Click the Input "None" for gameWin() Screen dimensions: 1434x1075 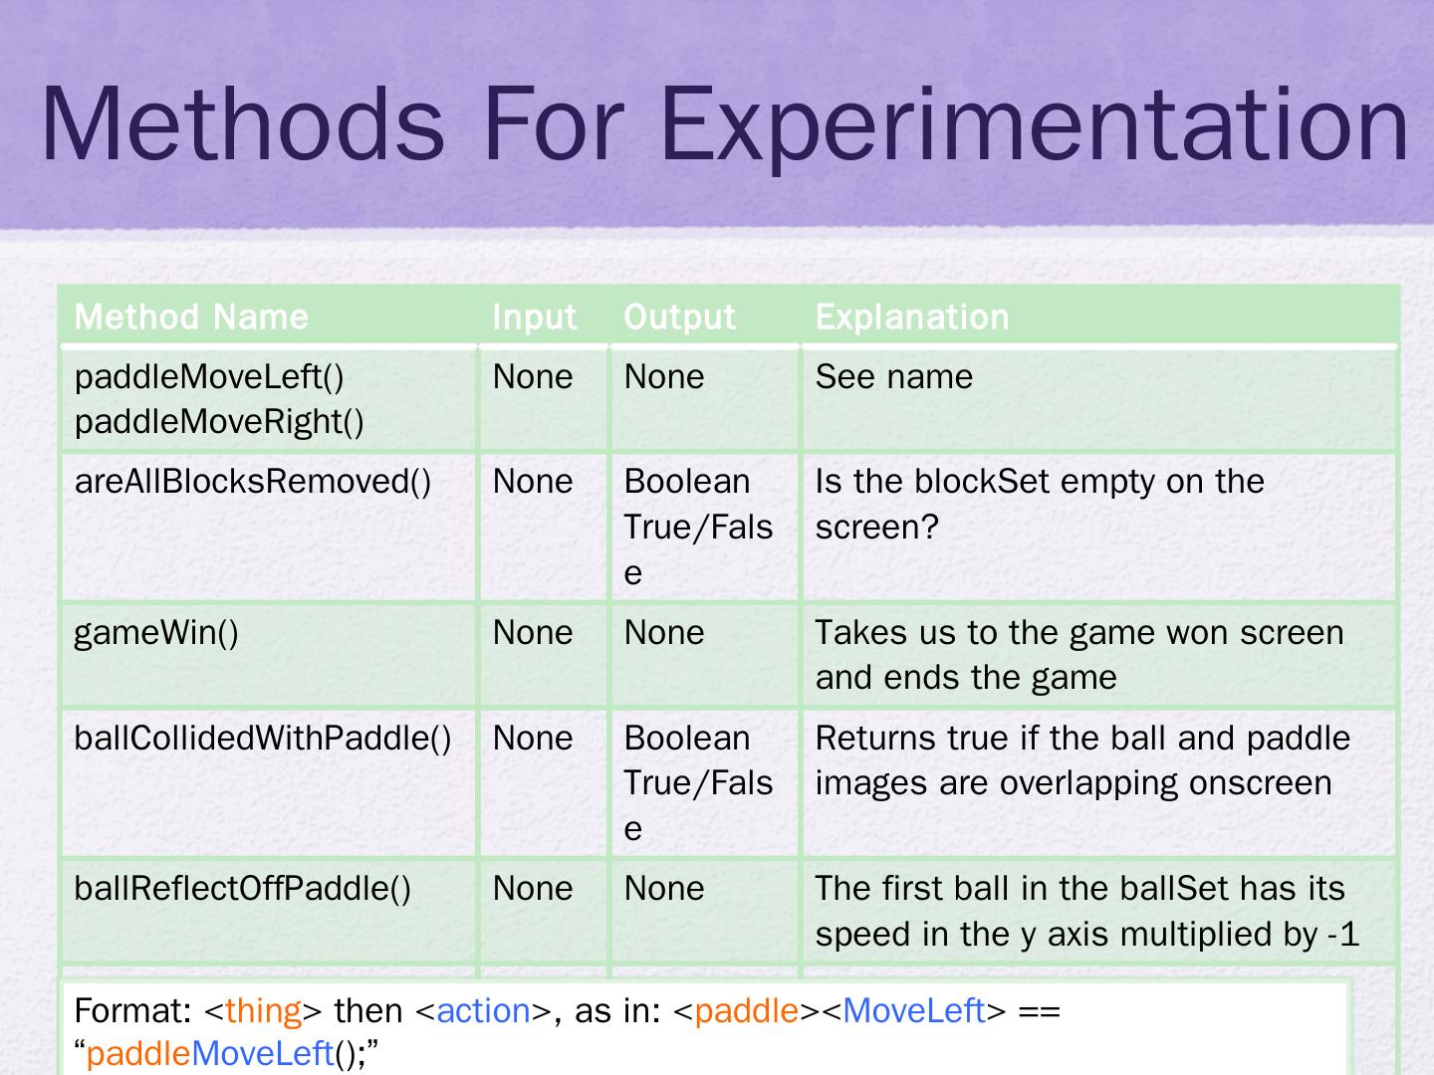point(533,633)
